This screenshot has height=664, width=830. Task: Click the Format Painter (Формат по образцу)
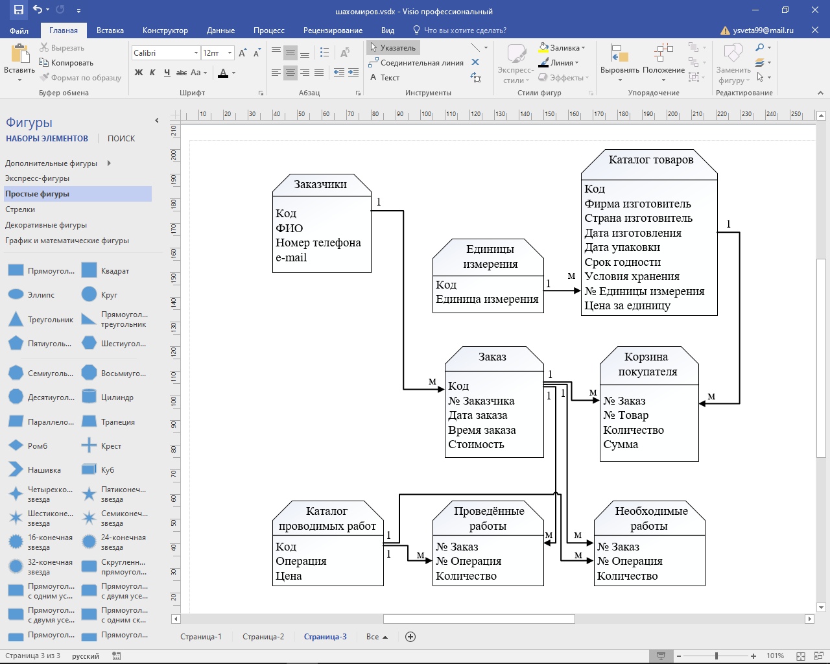pyautogui.click(x=80, y=78)
